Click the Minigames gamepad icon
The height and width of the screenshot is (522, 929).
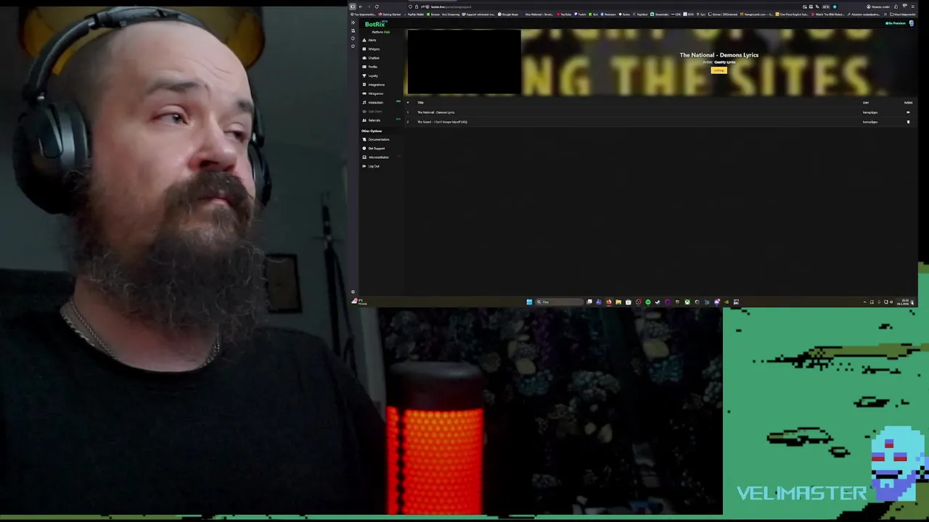364,94
